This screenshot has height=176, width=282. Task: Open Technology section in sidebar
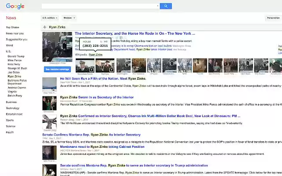click(x=13, y=108)
